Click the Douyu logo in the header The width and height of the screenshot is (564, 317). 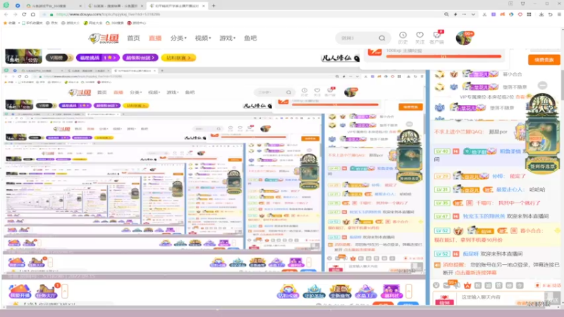click(104, 38)
